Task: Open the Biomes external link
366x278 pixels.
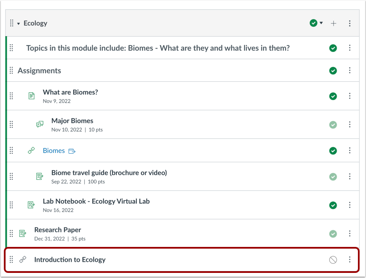Action: [x=54, y=151]
